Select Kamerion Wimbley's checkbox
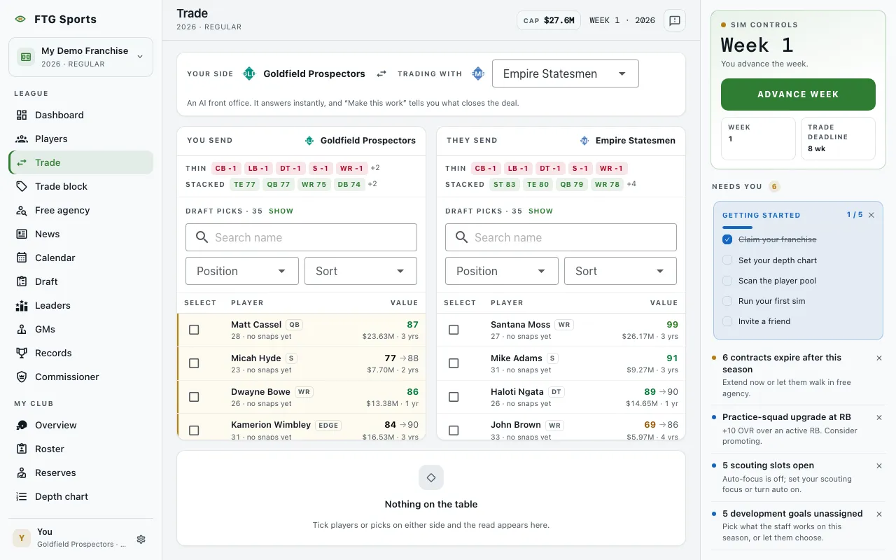Viewport: 896px width, 560px height. [x=194, y=430]
